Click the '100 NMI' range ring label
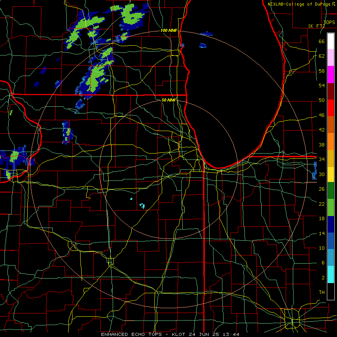Viewport: 337px width, 337px height. pos(168,30)
